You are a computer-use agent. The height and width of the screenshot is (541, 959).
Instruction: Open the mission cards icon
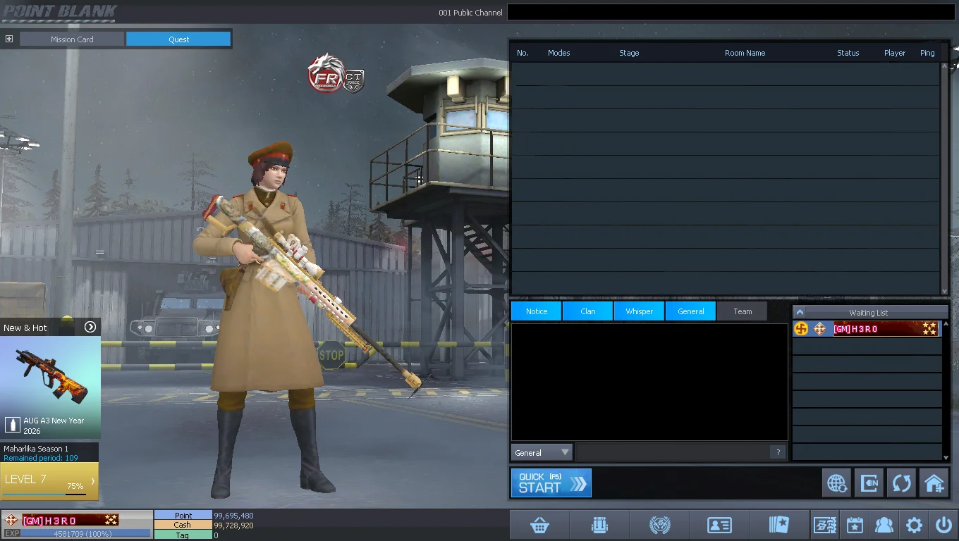pos(779,525)
